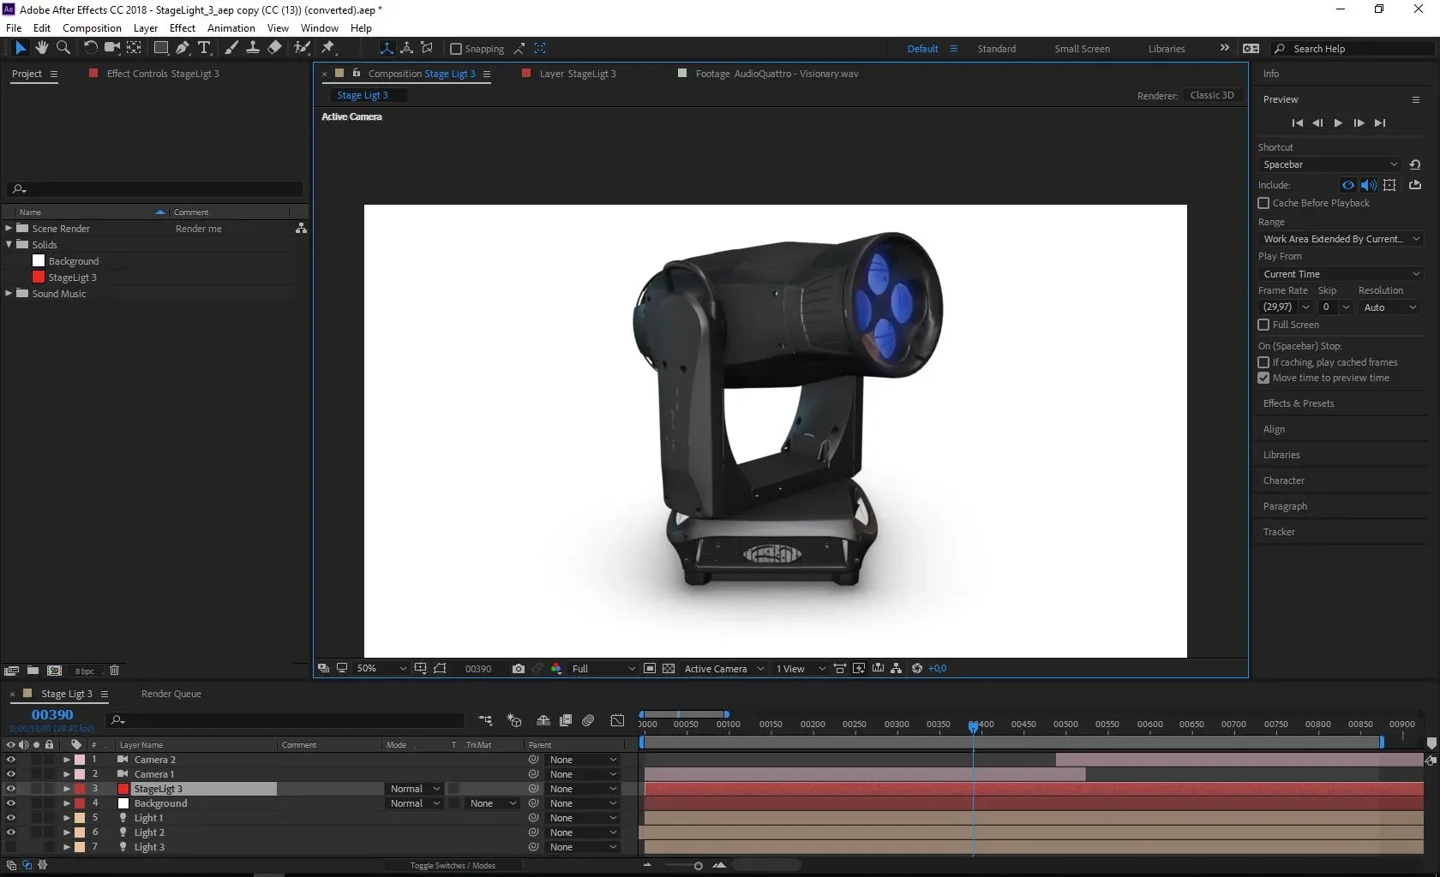Open the Active Camera view dropdown

[x=723, y=669]
